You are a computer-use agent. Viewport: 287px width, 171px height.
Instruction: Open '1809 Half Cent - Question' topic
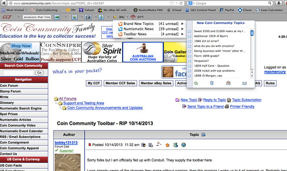click(x=212, y=66)
